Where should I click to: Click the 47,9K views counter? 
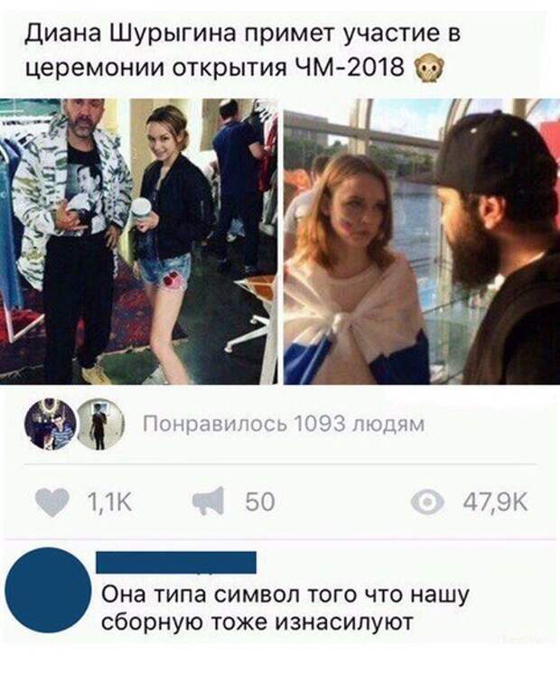click(x=495, y=502)
